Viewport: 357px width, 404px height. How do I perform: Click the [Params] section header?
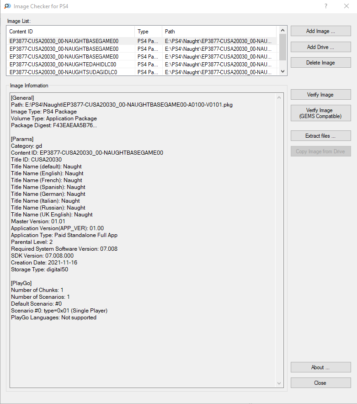point(22,139)
